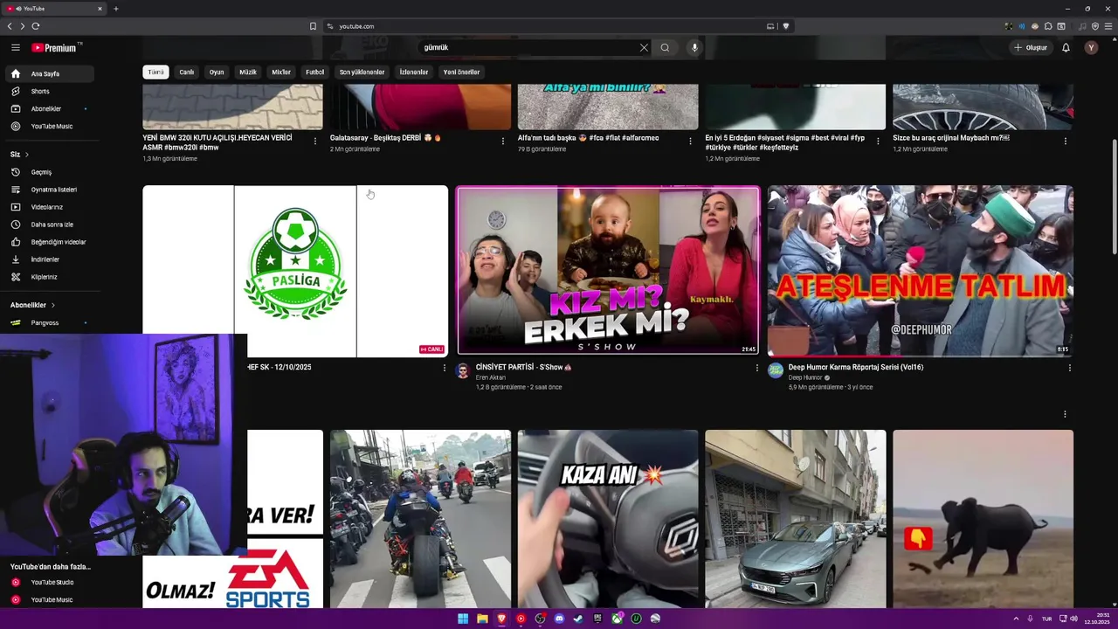Open options for the En iyi 5 Erdoğan video

pyautogui.click(x=878, y=141)
